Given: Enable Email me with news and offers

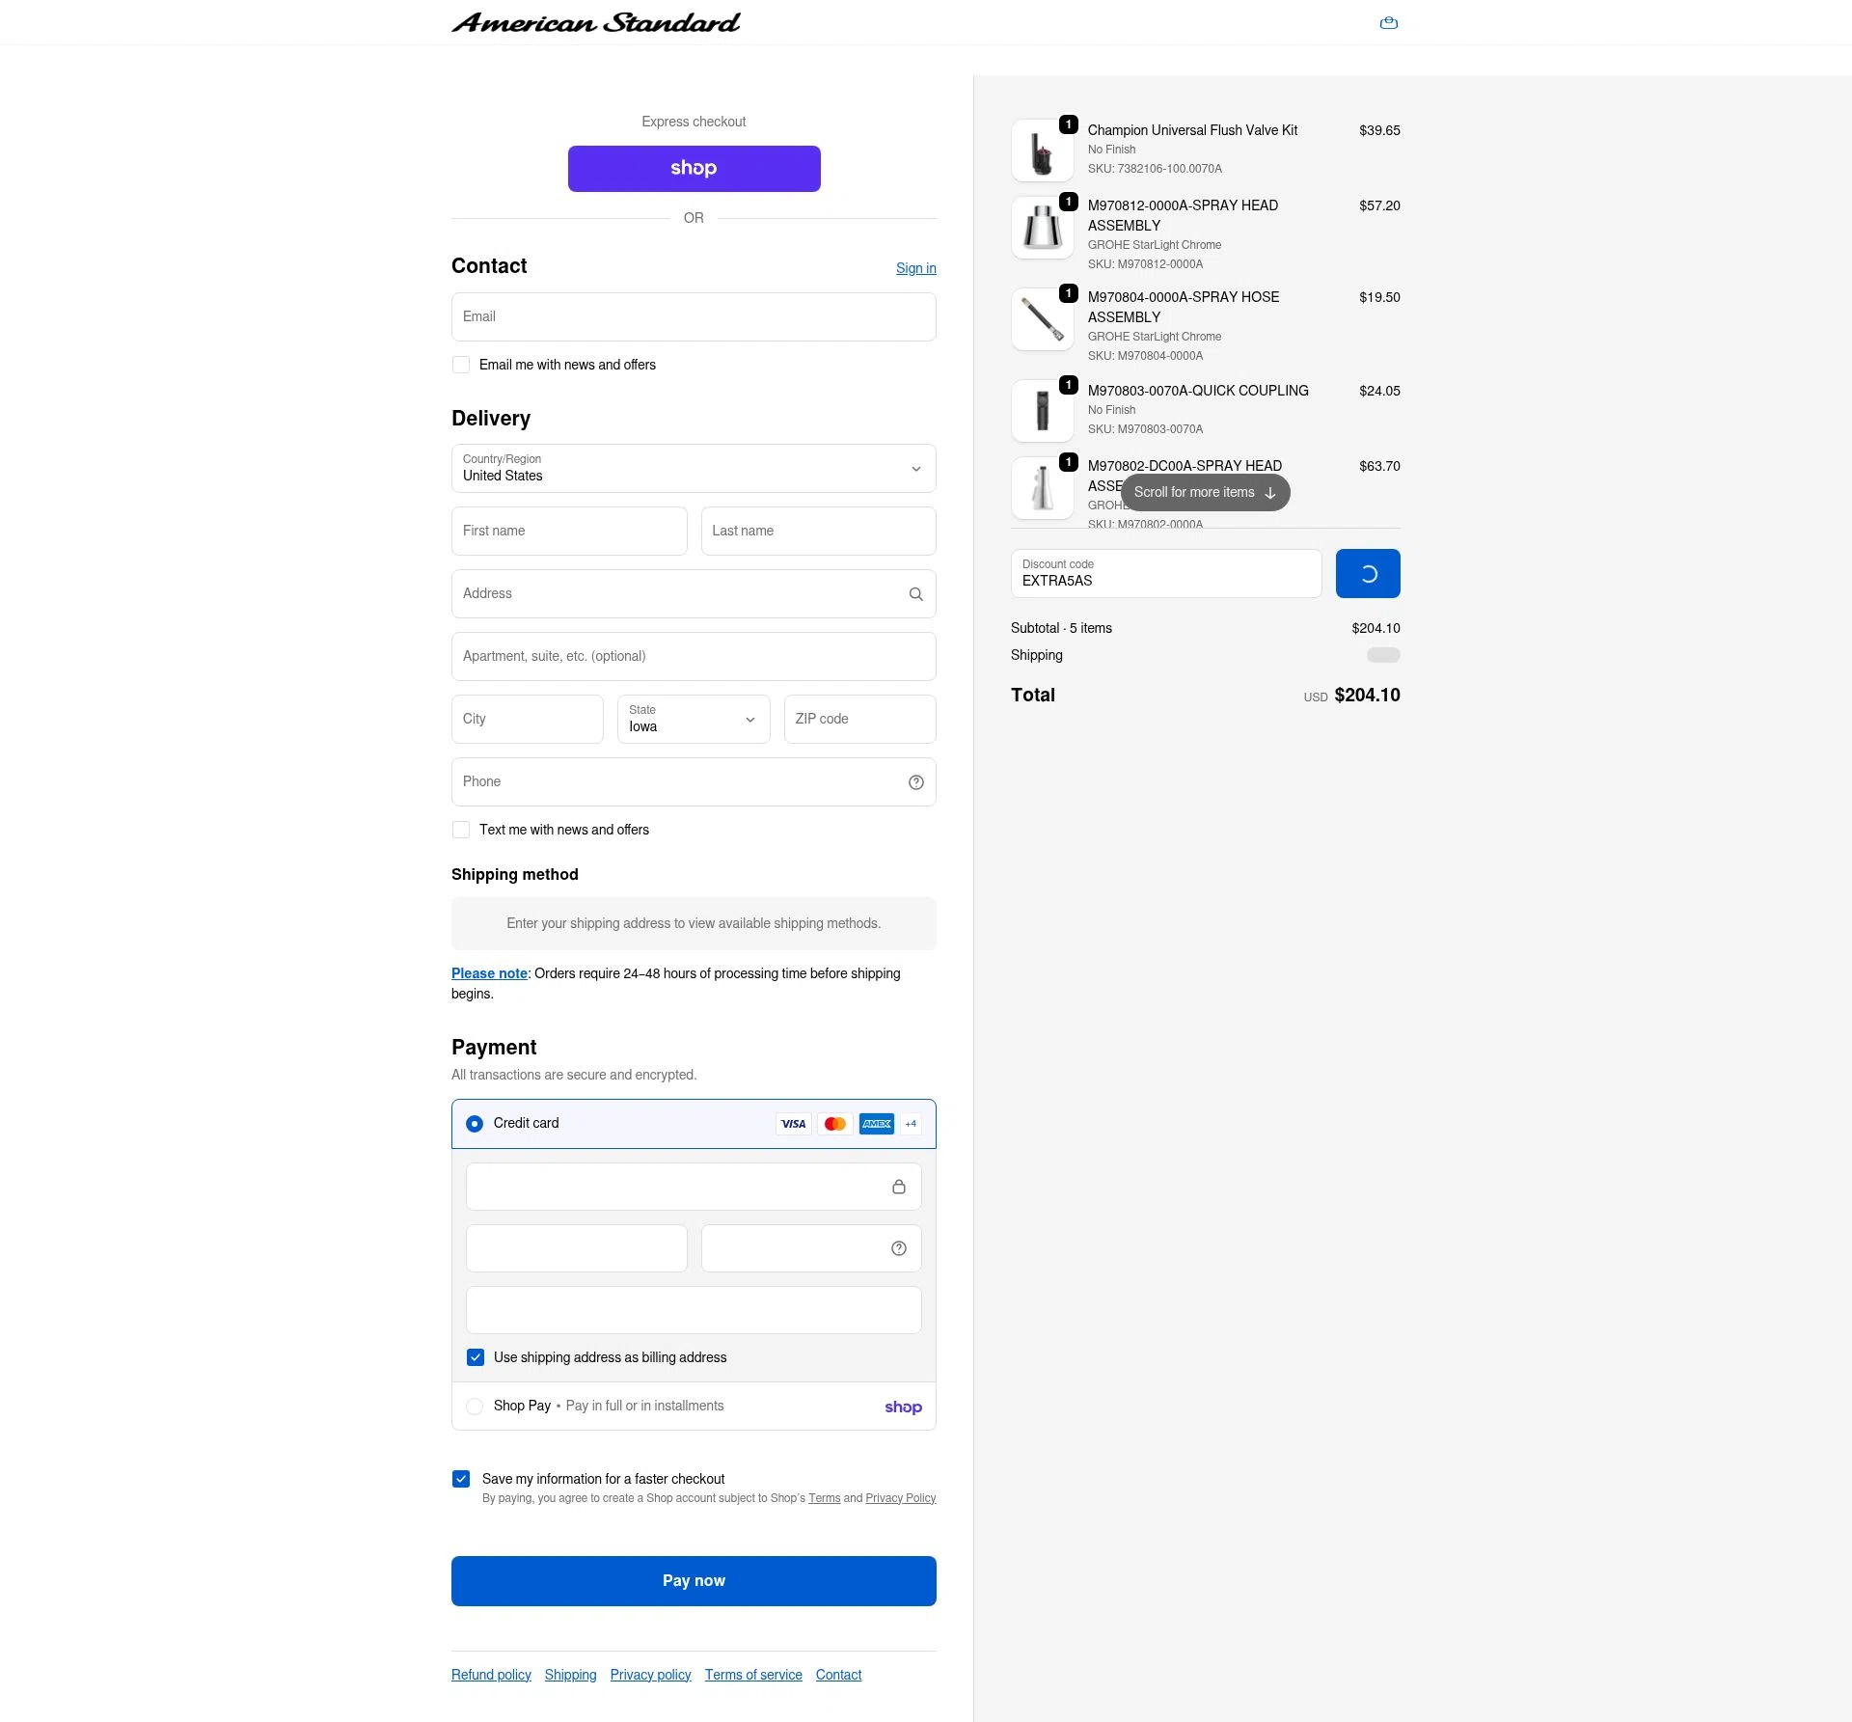Looking at the screenshot, I should pos(461,365).
